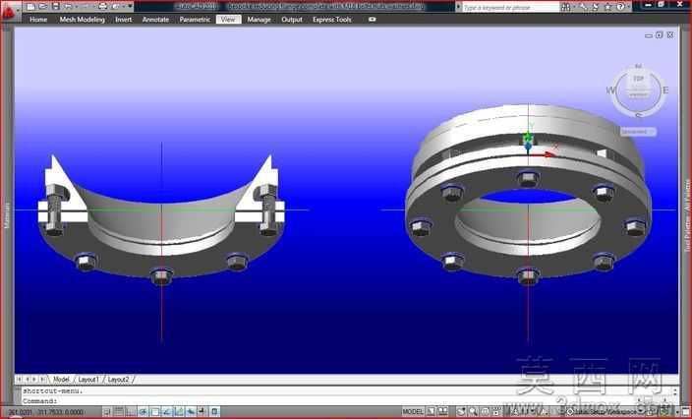Minimize ribbon using panel toggle button
The height and width of the screenshot is (419, 692).
[372, 20]
